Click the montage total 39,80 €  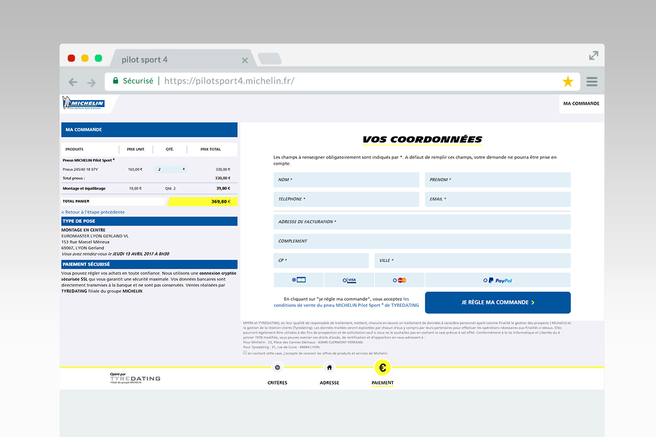(222, 188)
